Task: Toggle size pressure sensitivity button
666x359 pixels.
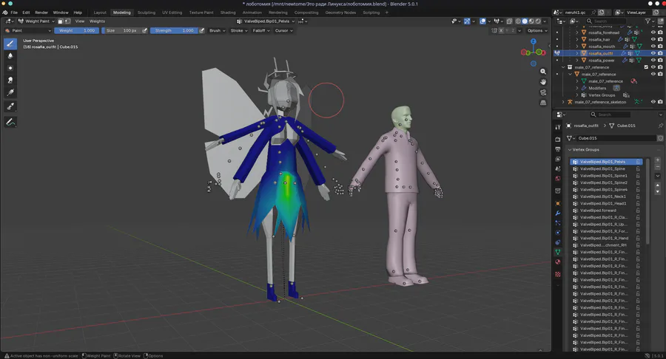Action: pos(145,30)
